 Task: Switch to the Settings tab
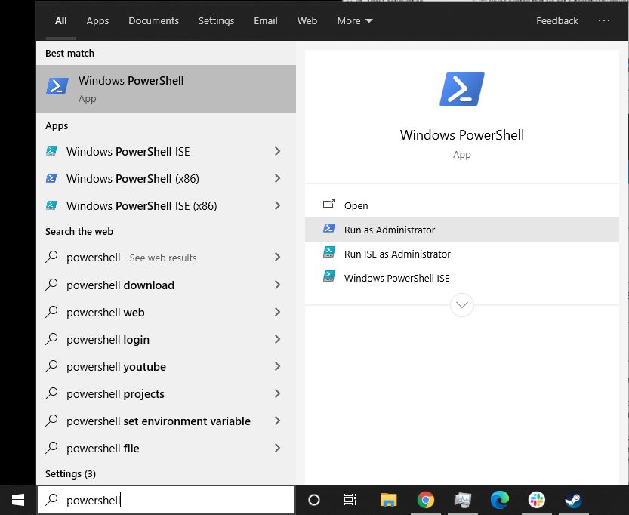[x=216, y=20]
